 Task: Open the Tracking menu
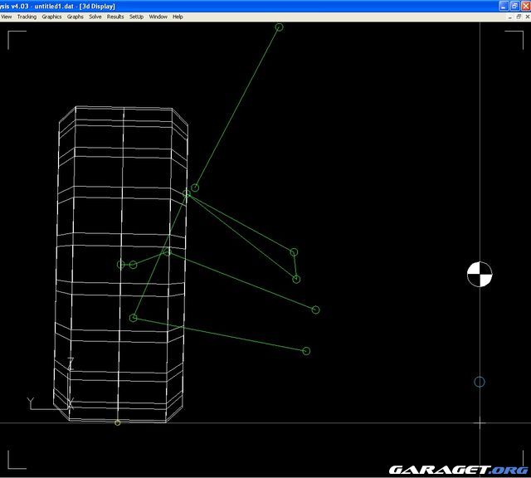pos(27,17)
